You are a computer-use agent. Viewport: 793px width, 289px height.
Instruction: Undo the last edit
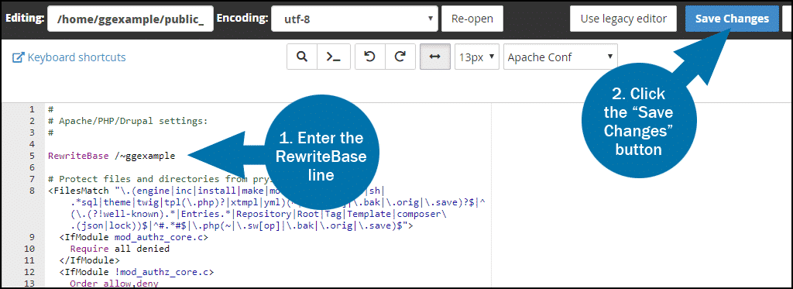point(370,57)
